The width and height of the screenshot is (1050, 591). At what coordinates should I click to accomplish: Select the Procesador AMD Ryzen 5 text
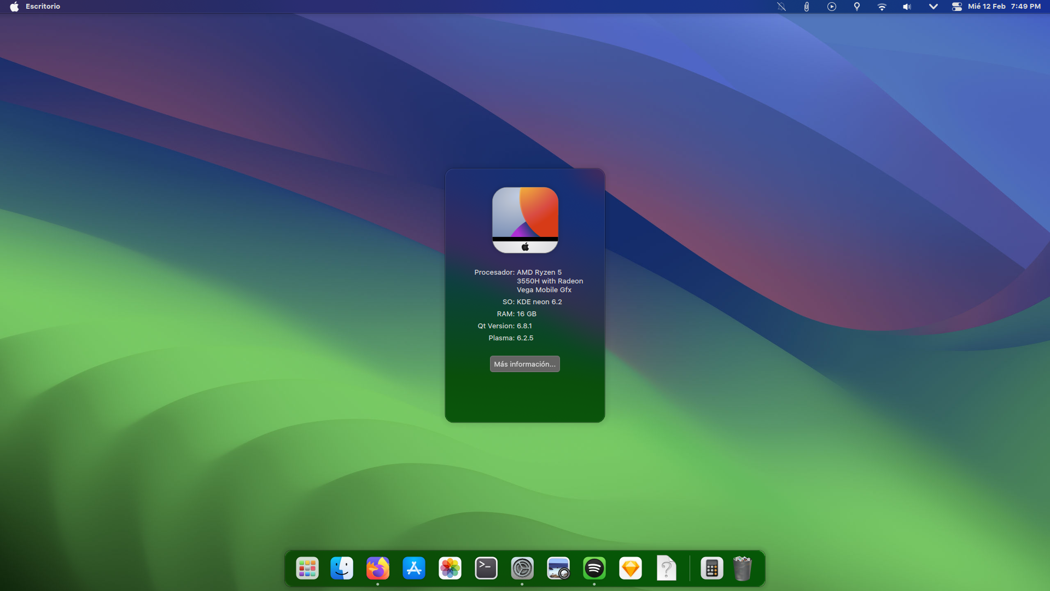point(550,281)
